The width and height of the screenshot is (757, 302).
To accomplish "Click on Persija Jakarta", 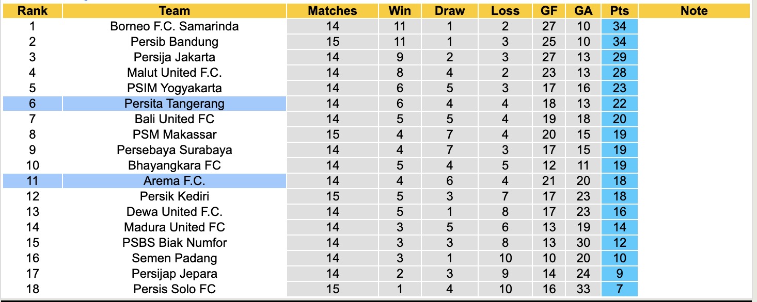I will click(175, 57).
